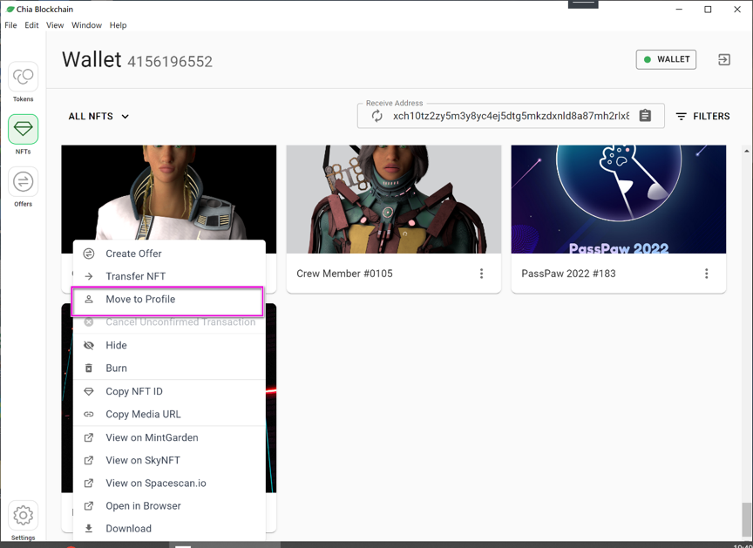Choose Copy NFT ID menu entry
The image size is (753, 548).
pyautogui.click(x=169, y=391)
